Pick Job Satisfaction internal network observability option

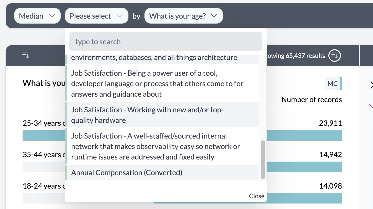click(x=156, y=146)
